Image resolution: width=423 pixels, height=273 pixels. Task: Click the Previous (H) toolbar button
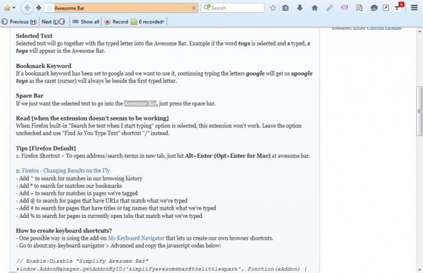coord(19,22)
